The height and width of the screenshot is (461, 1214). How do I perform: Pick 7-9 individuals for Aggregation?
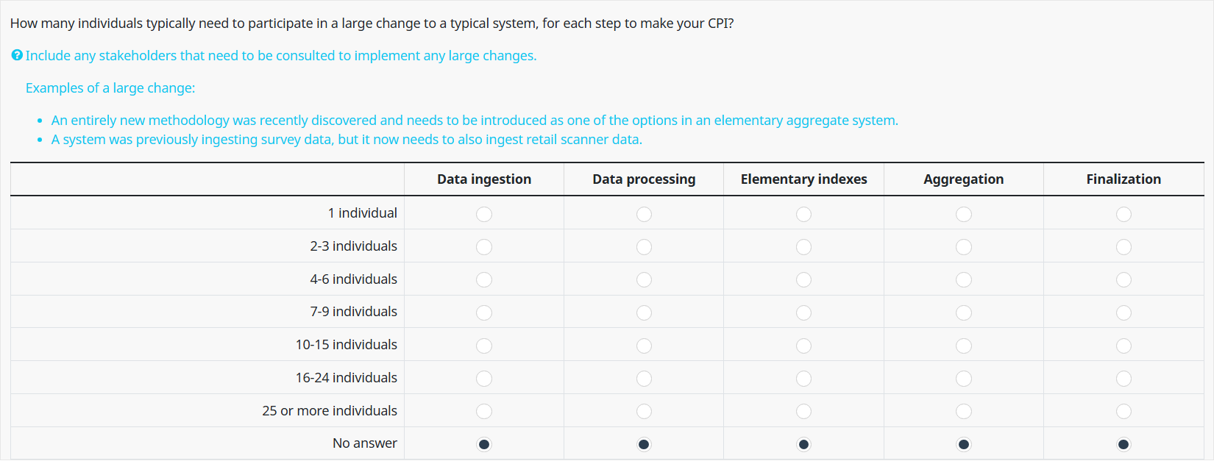tap(964, 312)
